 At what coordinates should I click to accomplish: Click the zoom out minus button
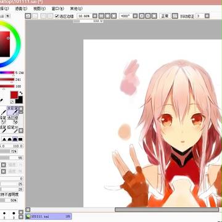pos(101,16)
